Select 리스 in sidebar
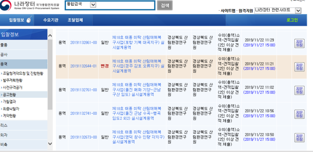 click(24, 125)
